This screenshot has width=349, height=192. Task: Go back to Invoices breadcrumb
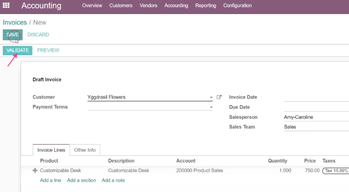(15, 23)
